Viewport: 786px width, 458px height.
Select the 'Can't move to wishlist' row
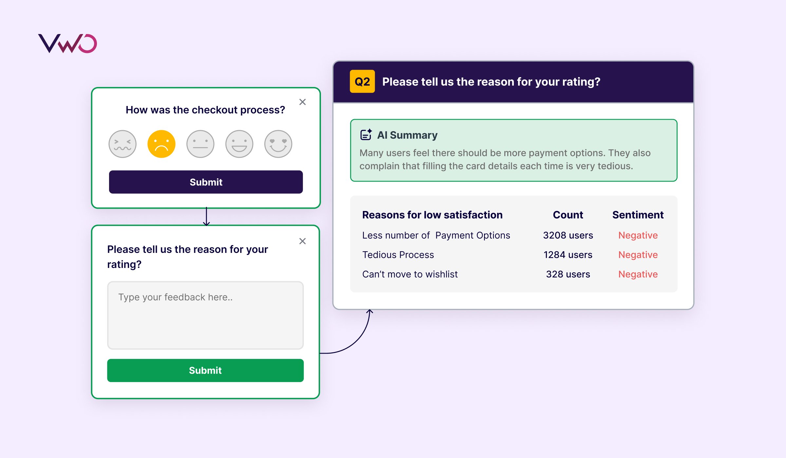tap(410, 274)
